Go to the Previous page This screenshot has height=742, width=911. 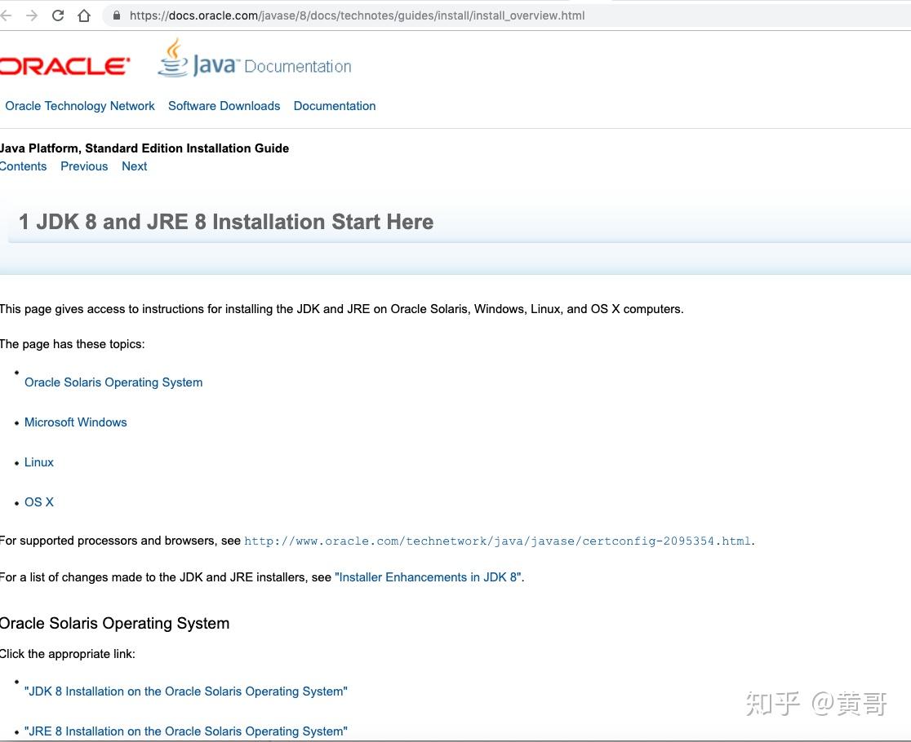(84, 166)
